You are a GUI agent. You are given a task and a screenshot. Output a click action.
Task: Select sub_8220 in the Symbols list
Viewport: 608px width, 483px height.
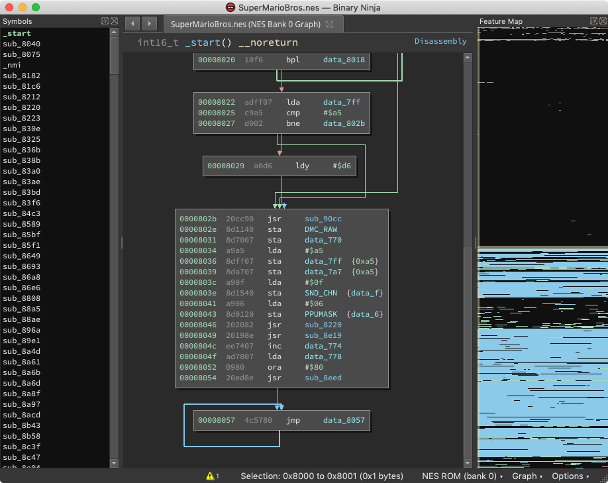[x=21, y=107]
